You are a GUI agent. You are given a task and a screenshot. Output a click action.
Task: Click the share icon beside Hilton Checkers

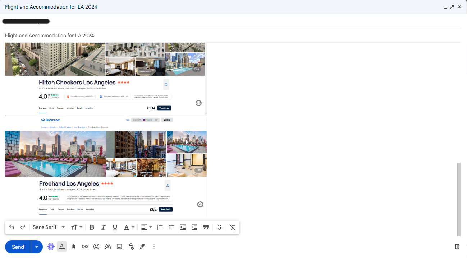[166, 85]
